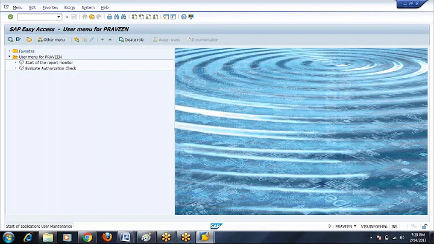
Task: Open the Windows Start menu
Action: click(x=8, y=237)
